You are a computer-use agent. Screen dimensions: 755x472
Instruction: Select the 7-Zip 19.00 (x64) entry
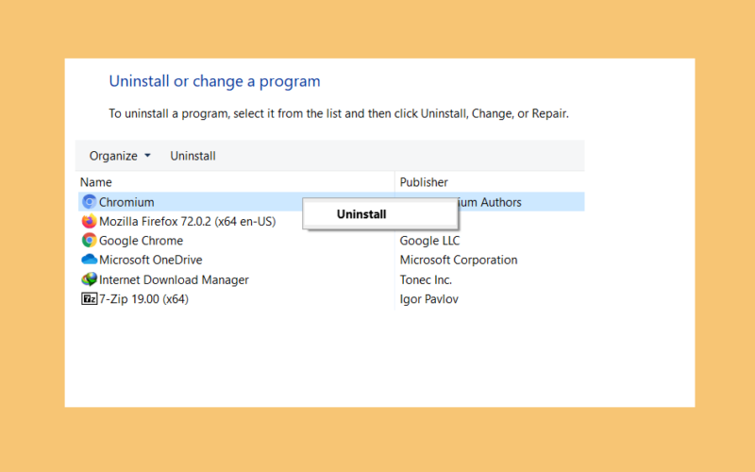143,299
